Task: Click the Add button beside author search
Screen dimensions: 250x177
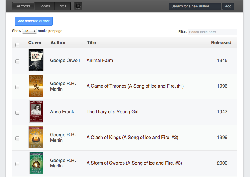Action: pyautogui.click(x=228, y=6)
